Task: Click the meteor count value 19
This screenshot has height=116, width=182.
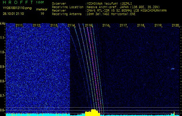Action: coord(42,14)
